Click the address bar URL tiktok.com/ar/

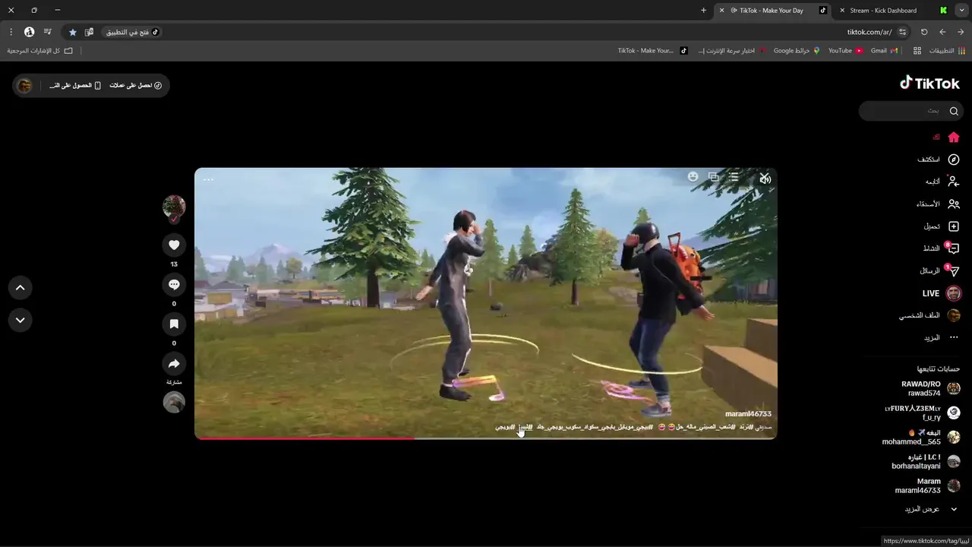tap(869, 32)
